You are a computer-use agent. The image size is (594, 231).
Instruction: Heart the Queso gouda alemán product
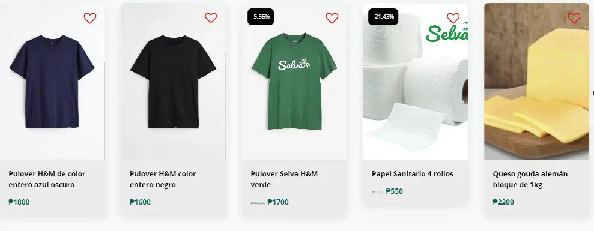574,18
